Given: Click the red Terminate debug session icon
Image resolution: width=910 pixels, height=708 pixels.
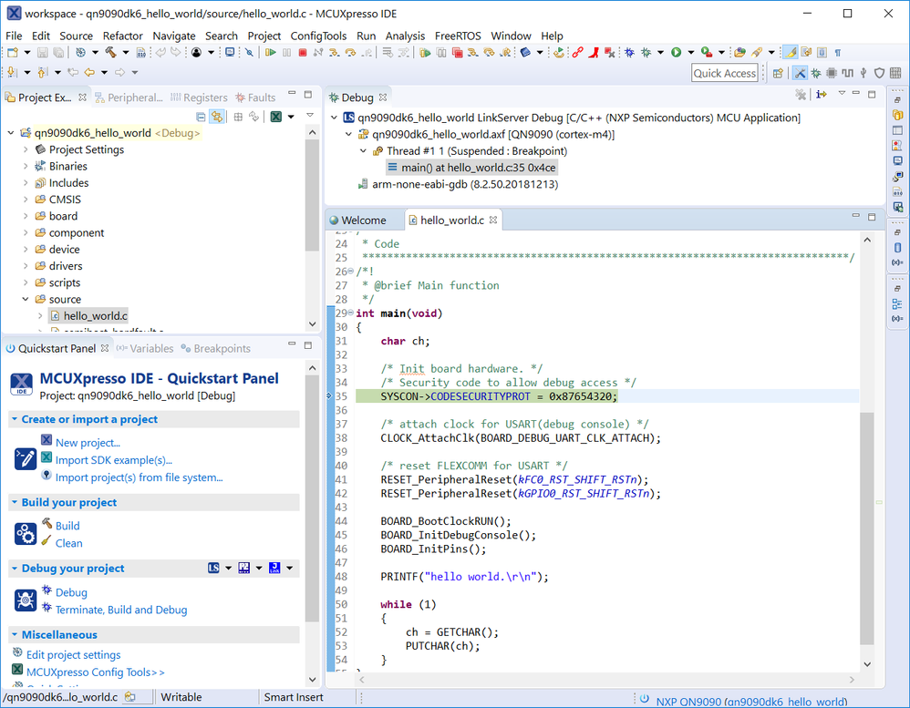Looking at the screenshot, I should point(303,53).
